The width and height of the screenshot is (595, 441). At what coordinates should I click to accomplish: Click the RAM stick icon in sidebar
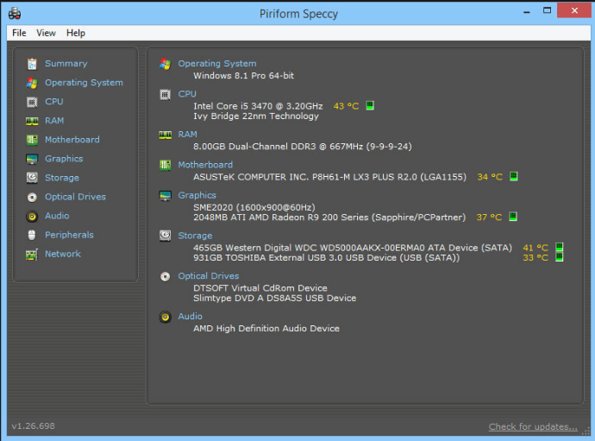(32, 121)
